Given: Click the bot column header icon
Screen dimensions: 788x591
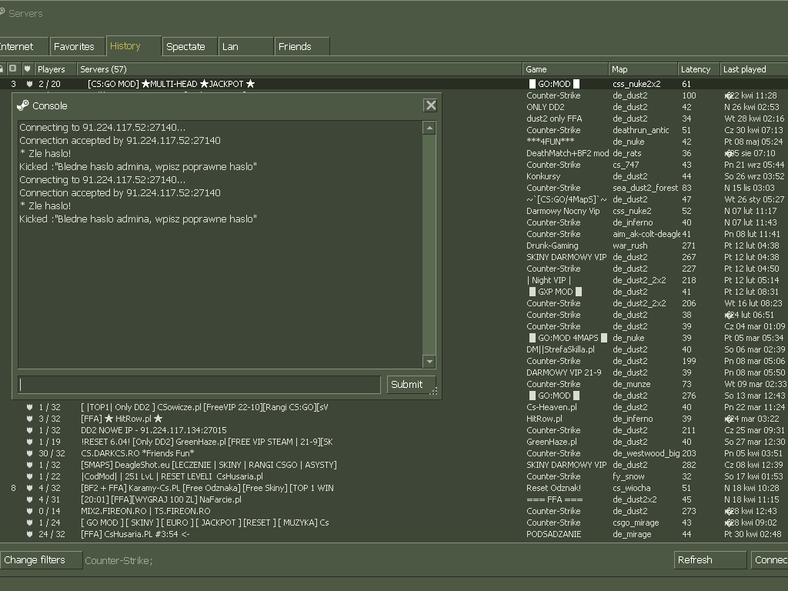Looking at the screenshot, I should pos(13,69).
